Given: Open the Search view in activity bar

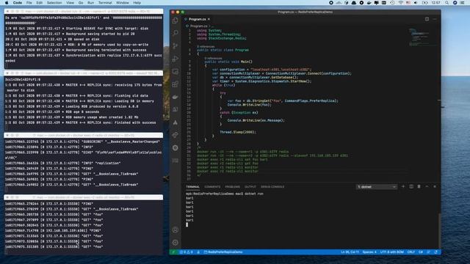Looking at the screenshot, I should pyautogui.click(x=176, y=32).
